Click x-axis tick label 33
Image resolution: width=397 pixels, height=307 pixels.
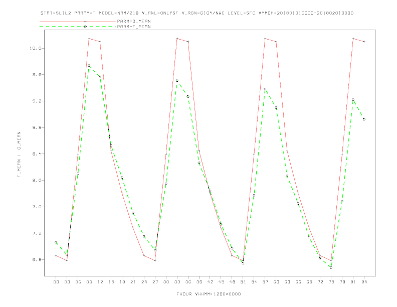point(177,282)
